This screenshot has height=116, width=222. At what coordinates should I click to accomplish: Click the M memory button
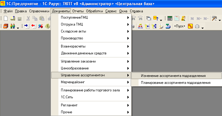click(192, 19)
